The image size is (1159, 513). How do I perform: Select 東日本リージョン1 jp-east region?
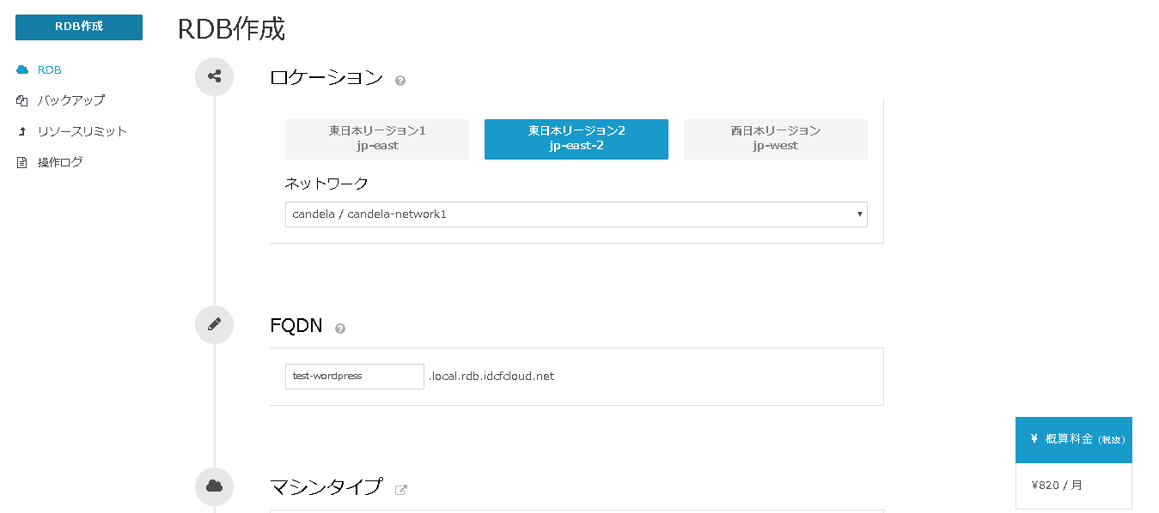(377, 139)
